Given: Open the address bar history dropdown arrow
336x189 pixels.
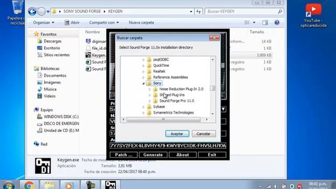Looking at the screenshot, I should click(191, 12).
